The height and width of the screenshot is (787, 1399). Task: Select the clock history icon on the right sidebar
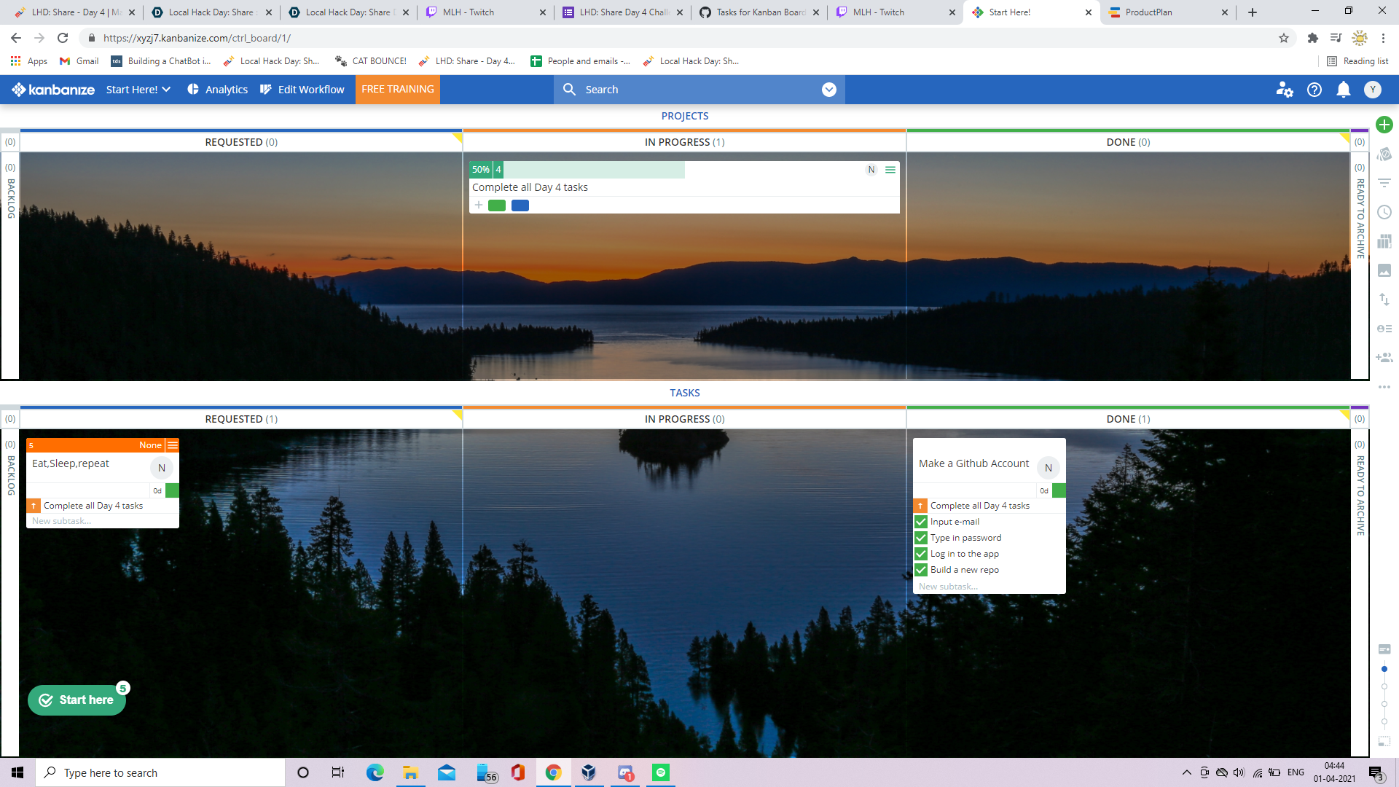click(1384, 213)
